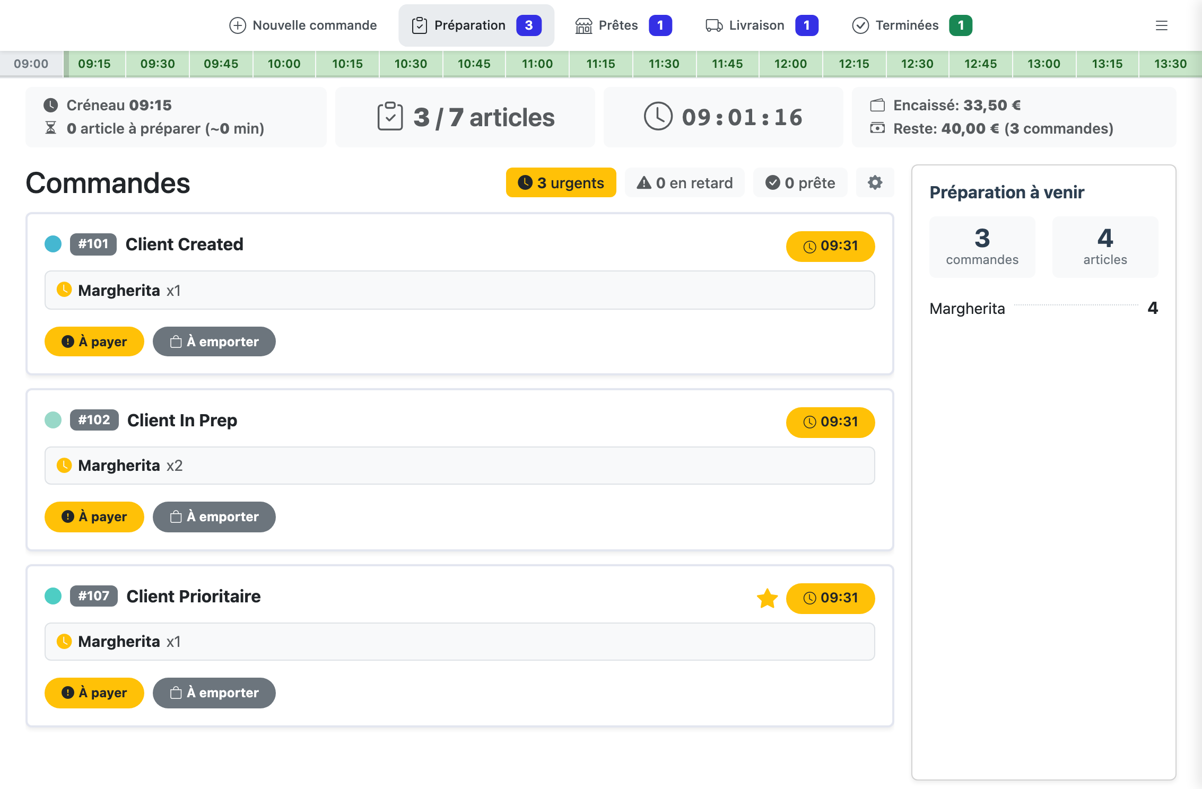Switch to the Préparation tab

click(476, 25)
